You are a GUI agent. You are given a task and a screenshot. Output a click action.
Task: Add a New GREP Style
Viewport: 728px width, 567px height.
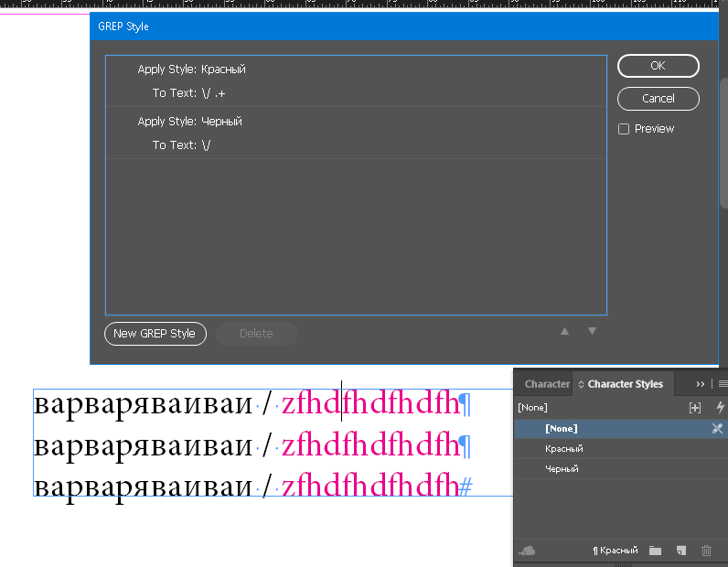[x=155, y=334]
